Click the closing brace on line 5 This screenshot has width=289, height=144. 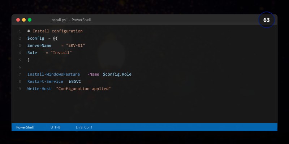[x=29, y=60]
